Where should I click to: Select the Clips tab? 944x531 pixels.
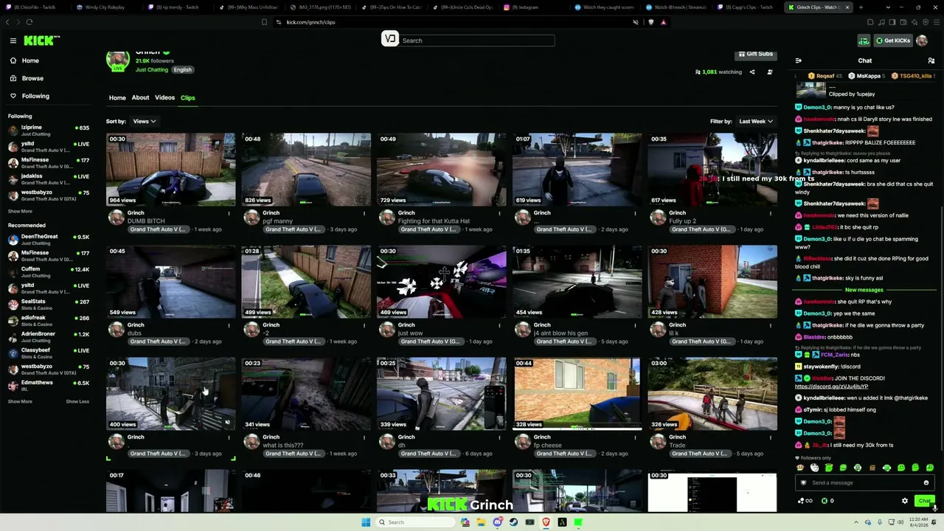pos(188,97)
